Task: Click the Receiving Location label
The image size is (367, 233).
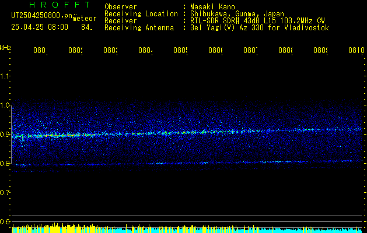Action: 141,14
